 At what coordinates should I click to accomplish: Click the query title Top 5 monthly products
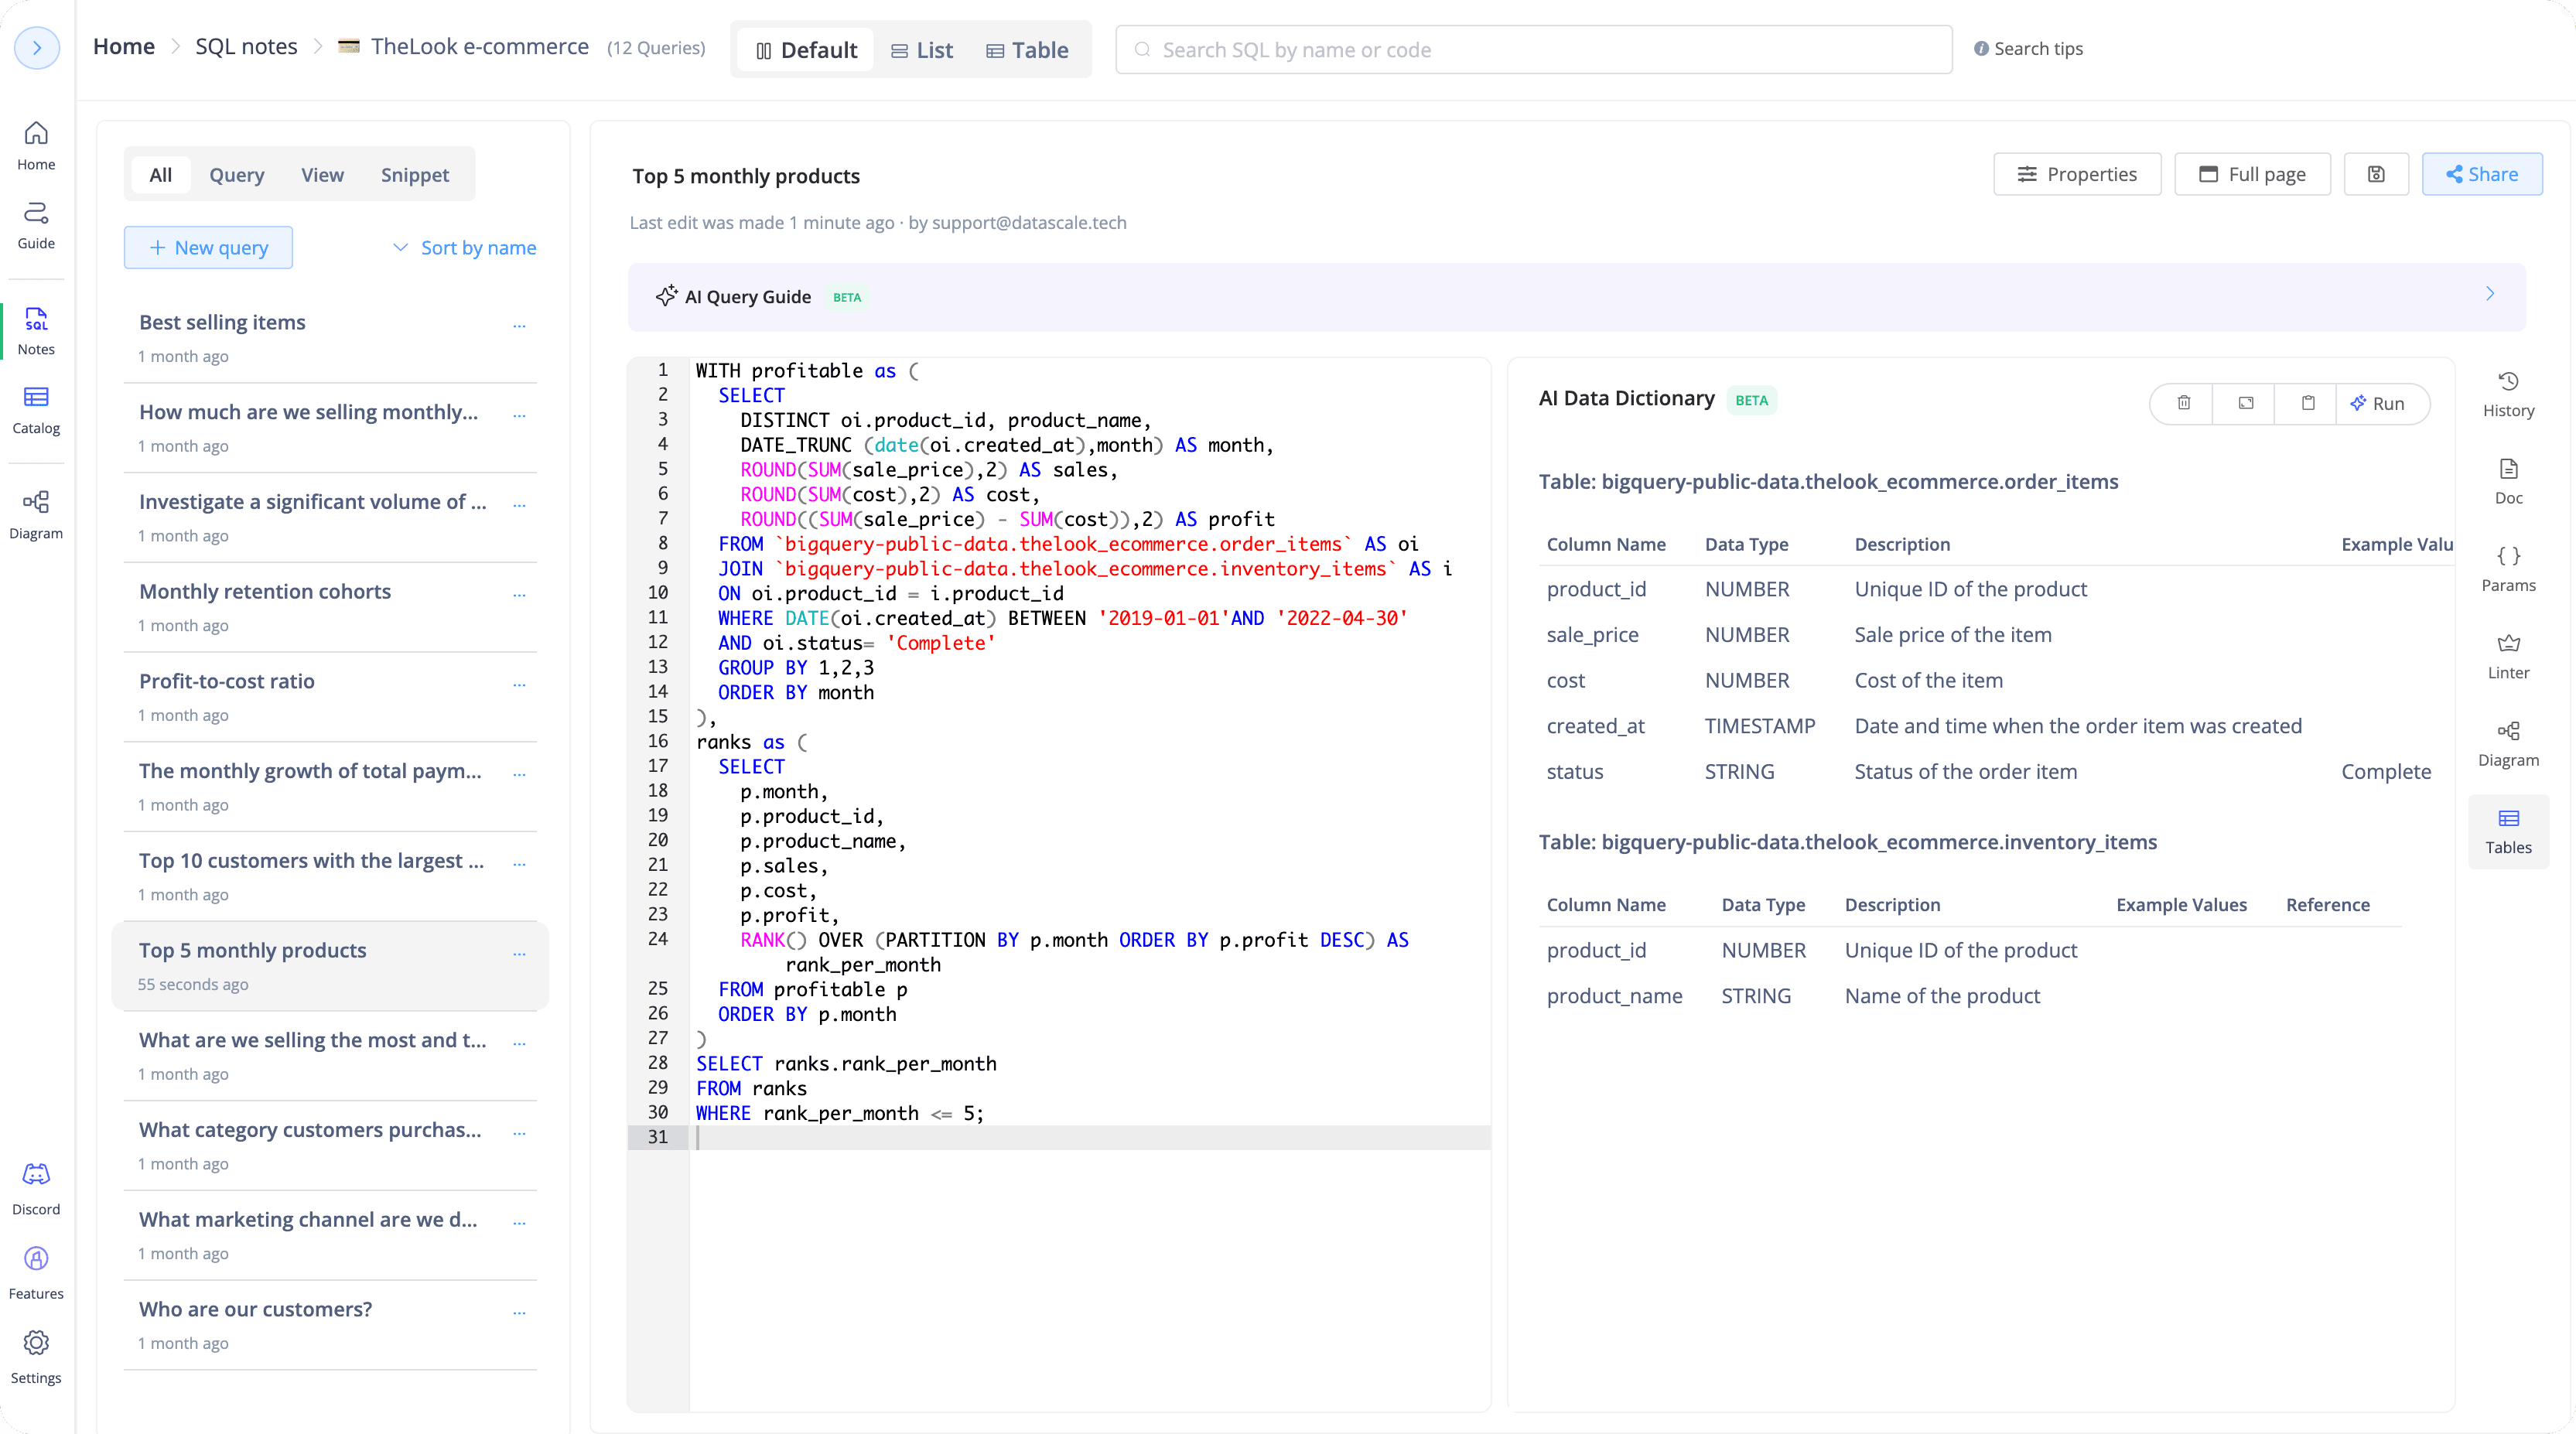click(x=746, y=176)
